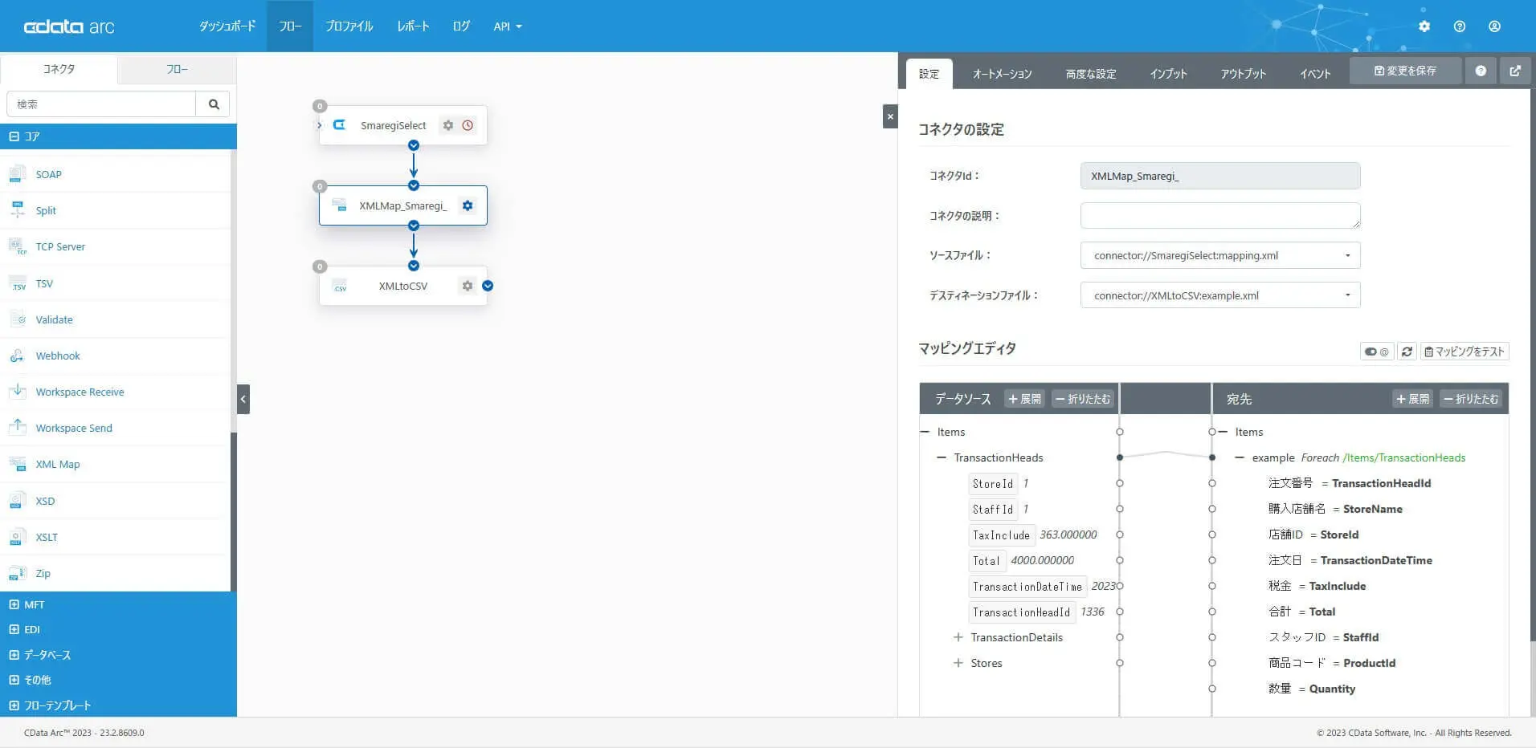Click the help button beside save changes
1536x748 pixels.
click(1481, 71)
